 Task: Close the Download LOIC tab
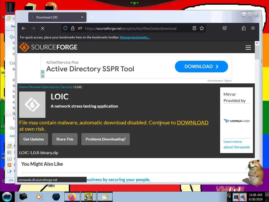click(82, 17)
